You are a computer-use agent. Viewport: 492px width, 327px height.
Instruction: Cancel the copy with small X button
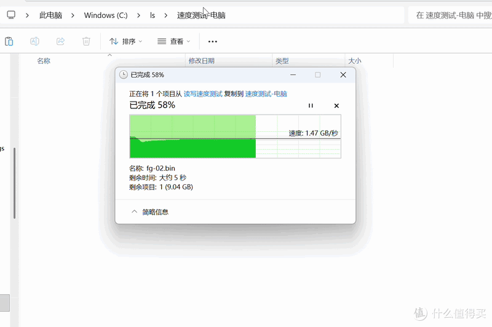click(x=336, y=105)
